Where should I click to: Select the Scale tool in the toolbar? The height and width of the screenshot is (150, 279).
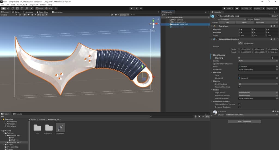(x=17, y=8)
